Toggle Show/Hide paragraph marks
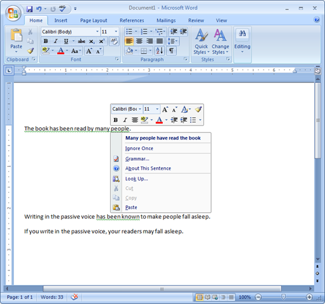This screenshot has width=325, height=304. coord(172,51)
